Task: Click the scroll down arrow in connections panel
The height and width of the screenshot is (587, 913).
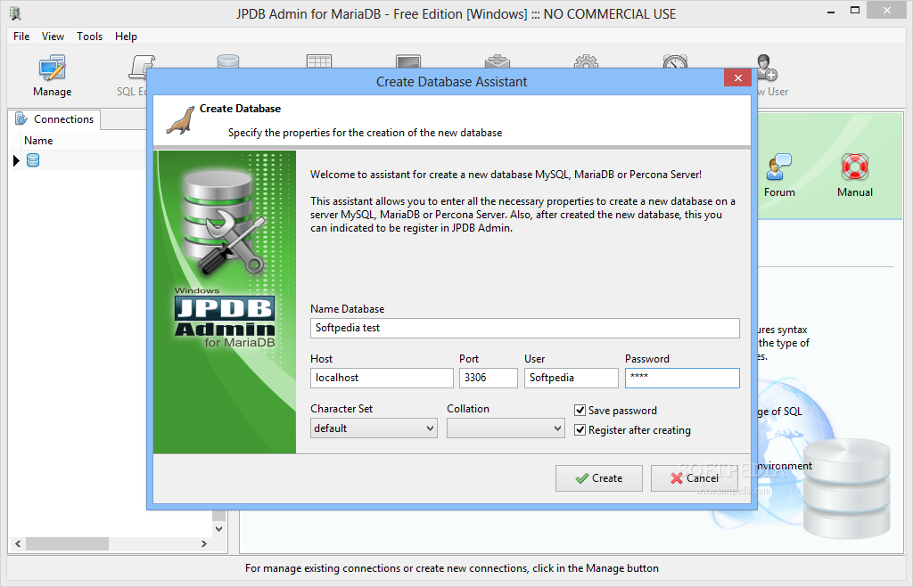Action: click(x=219, y=529)
